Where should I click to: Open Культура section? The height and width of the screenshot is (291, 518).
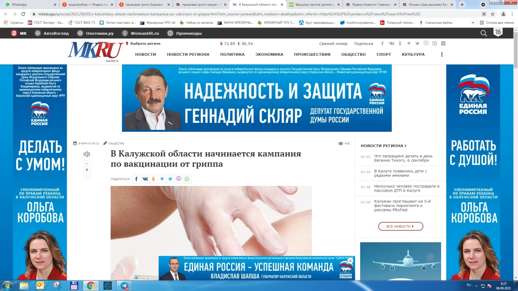pyautogui.click(x=413, y=54)
